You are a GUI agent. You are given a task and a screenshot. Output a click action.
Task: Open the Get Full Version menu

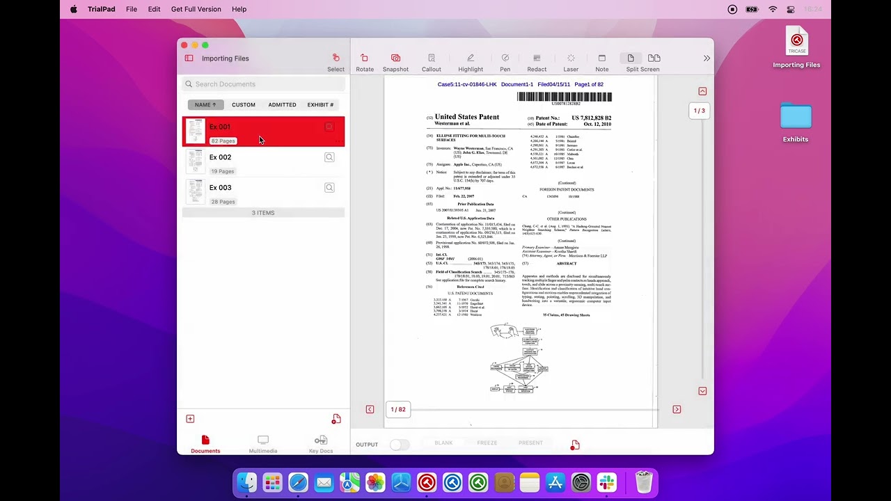click(x=196, y=9)
